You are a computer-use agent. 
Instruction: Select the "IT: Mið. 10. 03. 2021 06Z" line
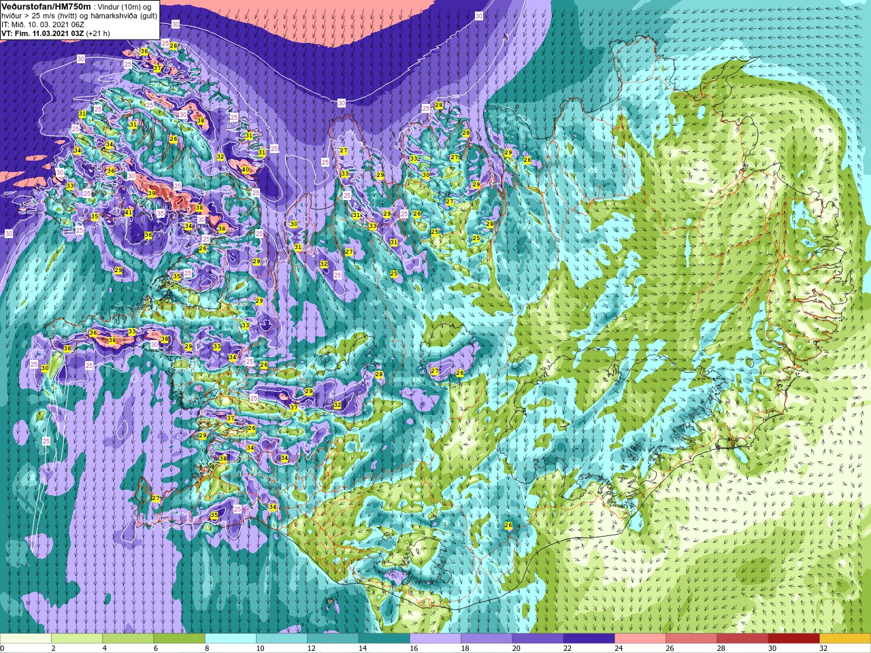pyautogui.click(x=42, y=24)
